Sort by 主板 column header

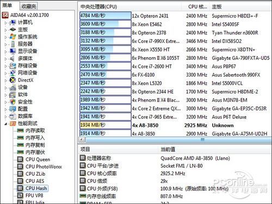click(x=240, y=7)
